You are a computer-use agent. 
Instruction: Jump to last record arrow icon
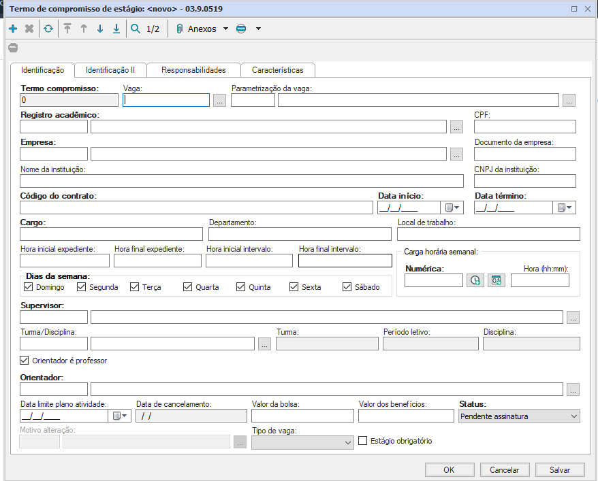pos(116,29)
